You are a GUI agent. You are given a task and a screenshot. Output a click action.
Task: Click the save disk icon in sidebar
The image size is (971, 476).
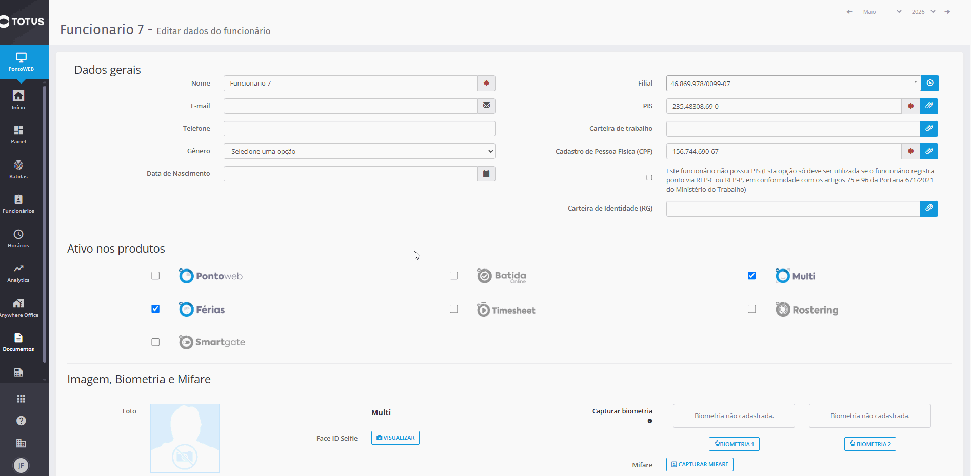(18, 372)
